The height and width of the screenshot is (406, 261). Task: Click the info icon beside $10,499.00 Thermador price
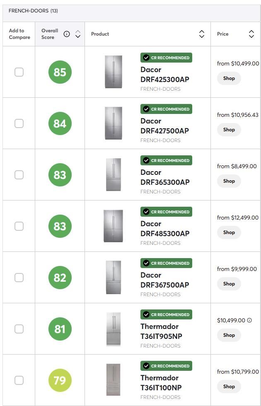[249, 320]
